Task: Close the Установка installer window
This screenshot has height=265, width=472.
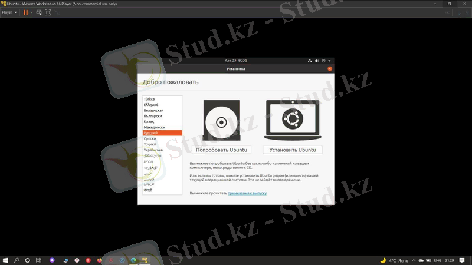Action: [330, 69]
